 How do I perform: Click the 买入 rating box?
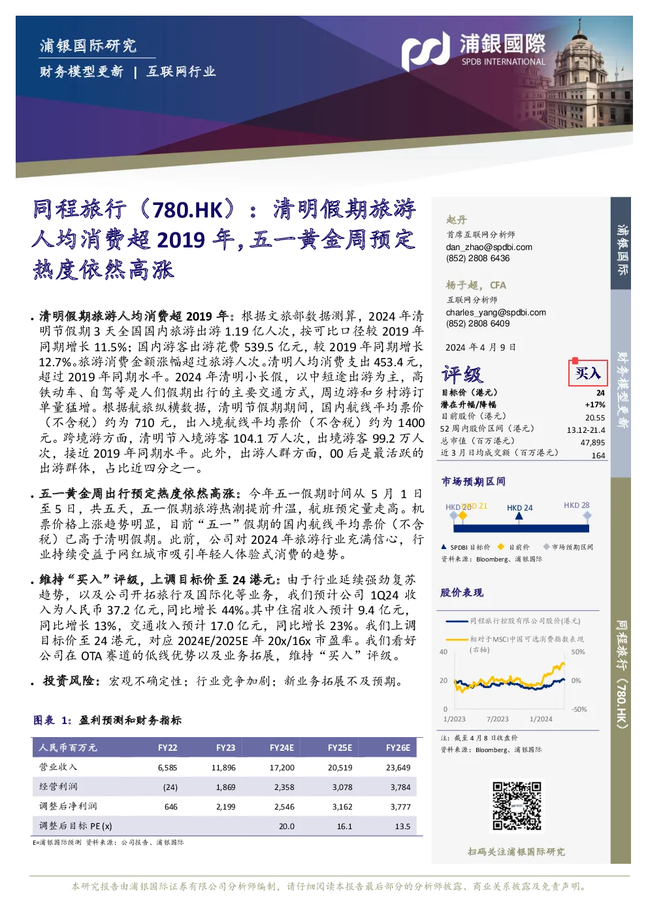point(587,373)
